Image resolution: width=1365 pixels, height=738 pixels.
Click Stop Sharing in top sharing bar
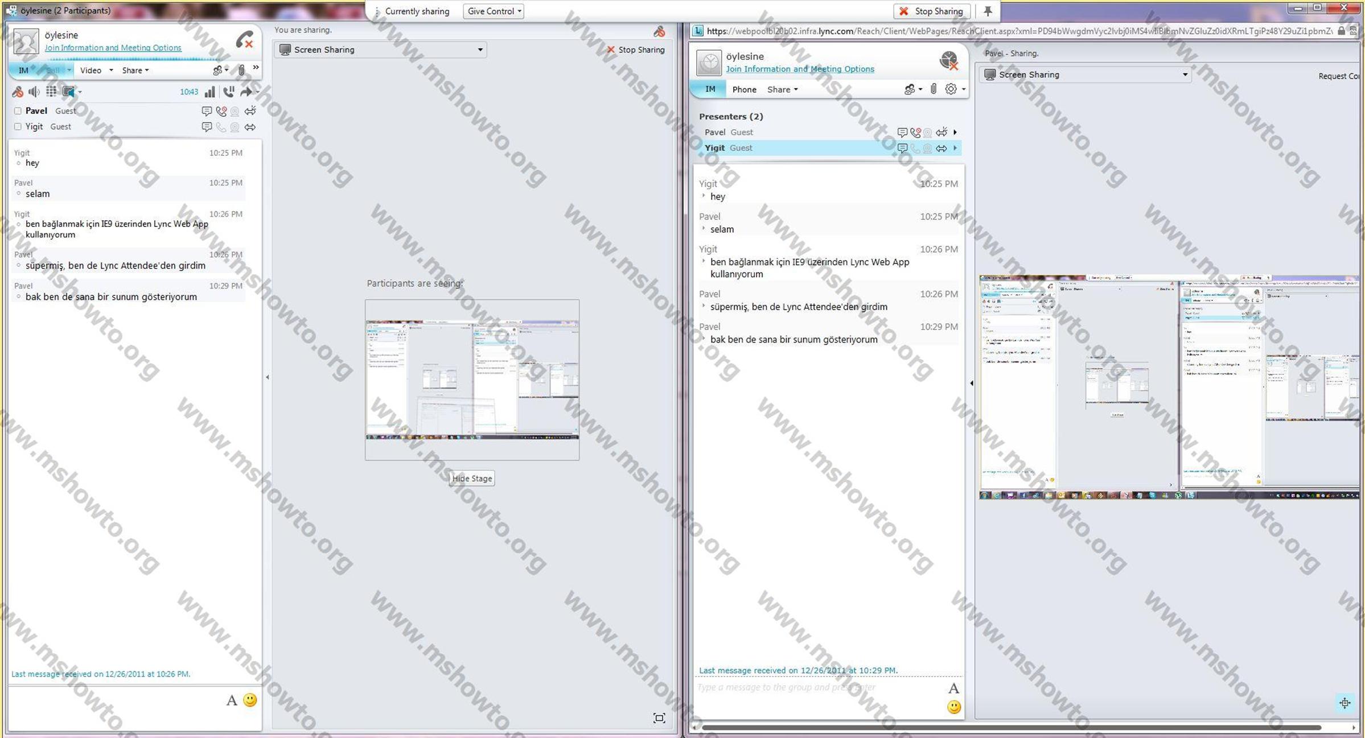(931, 11)
